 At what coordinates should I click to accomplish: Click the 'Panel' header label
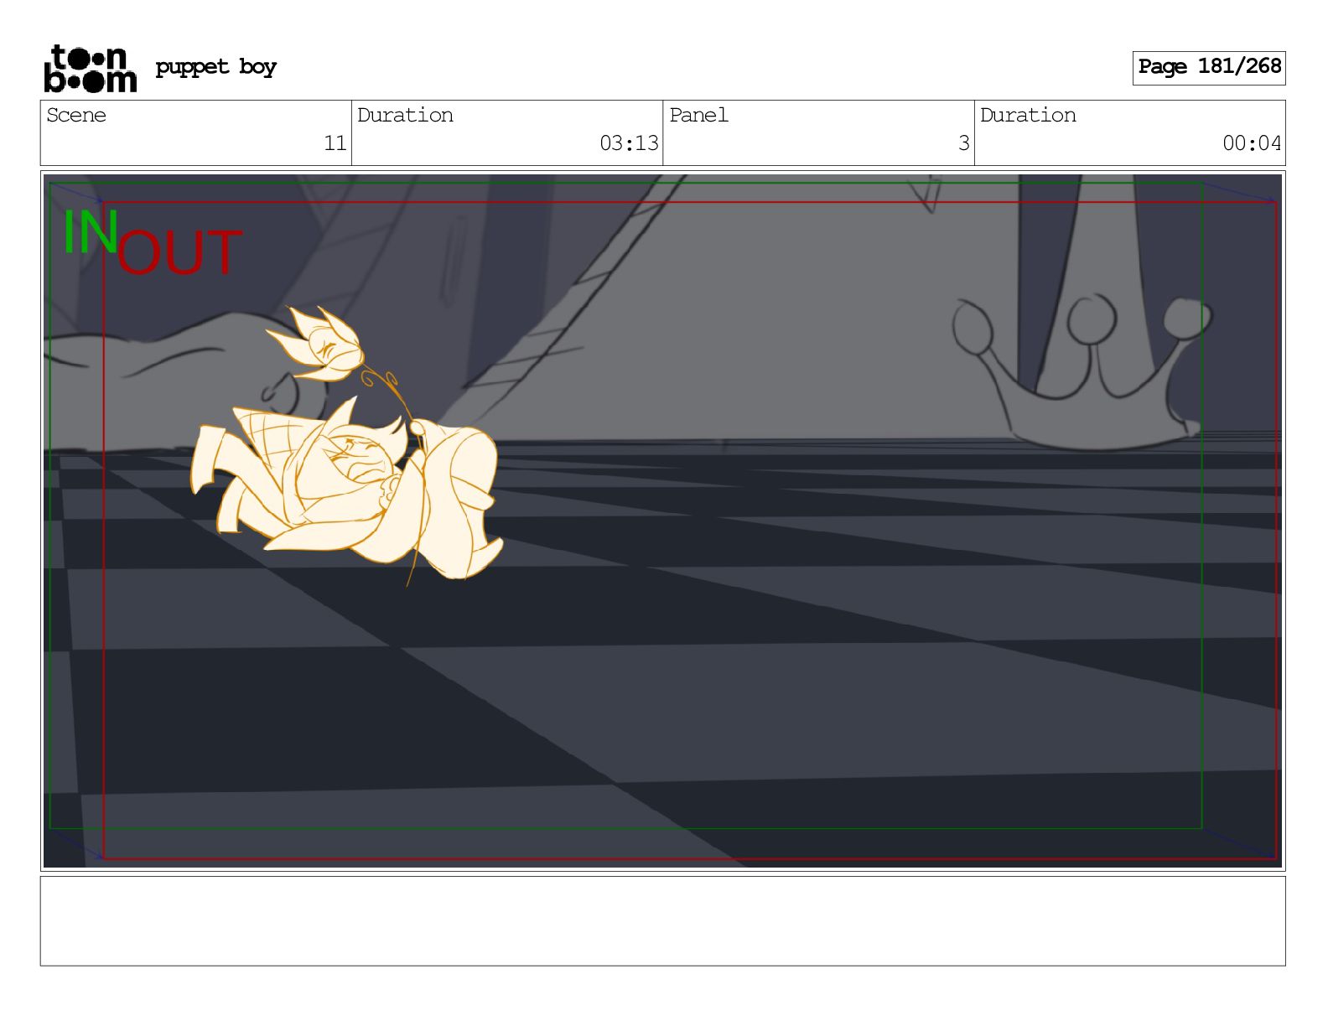698,115
